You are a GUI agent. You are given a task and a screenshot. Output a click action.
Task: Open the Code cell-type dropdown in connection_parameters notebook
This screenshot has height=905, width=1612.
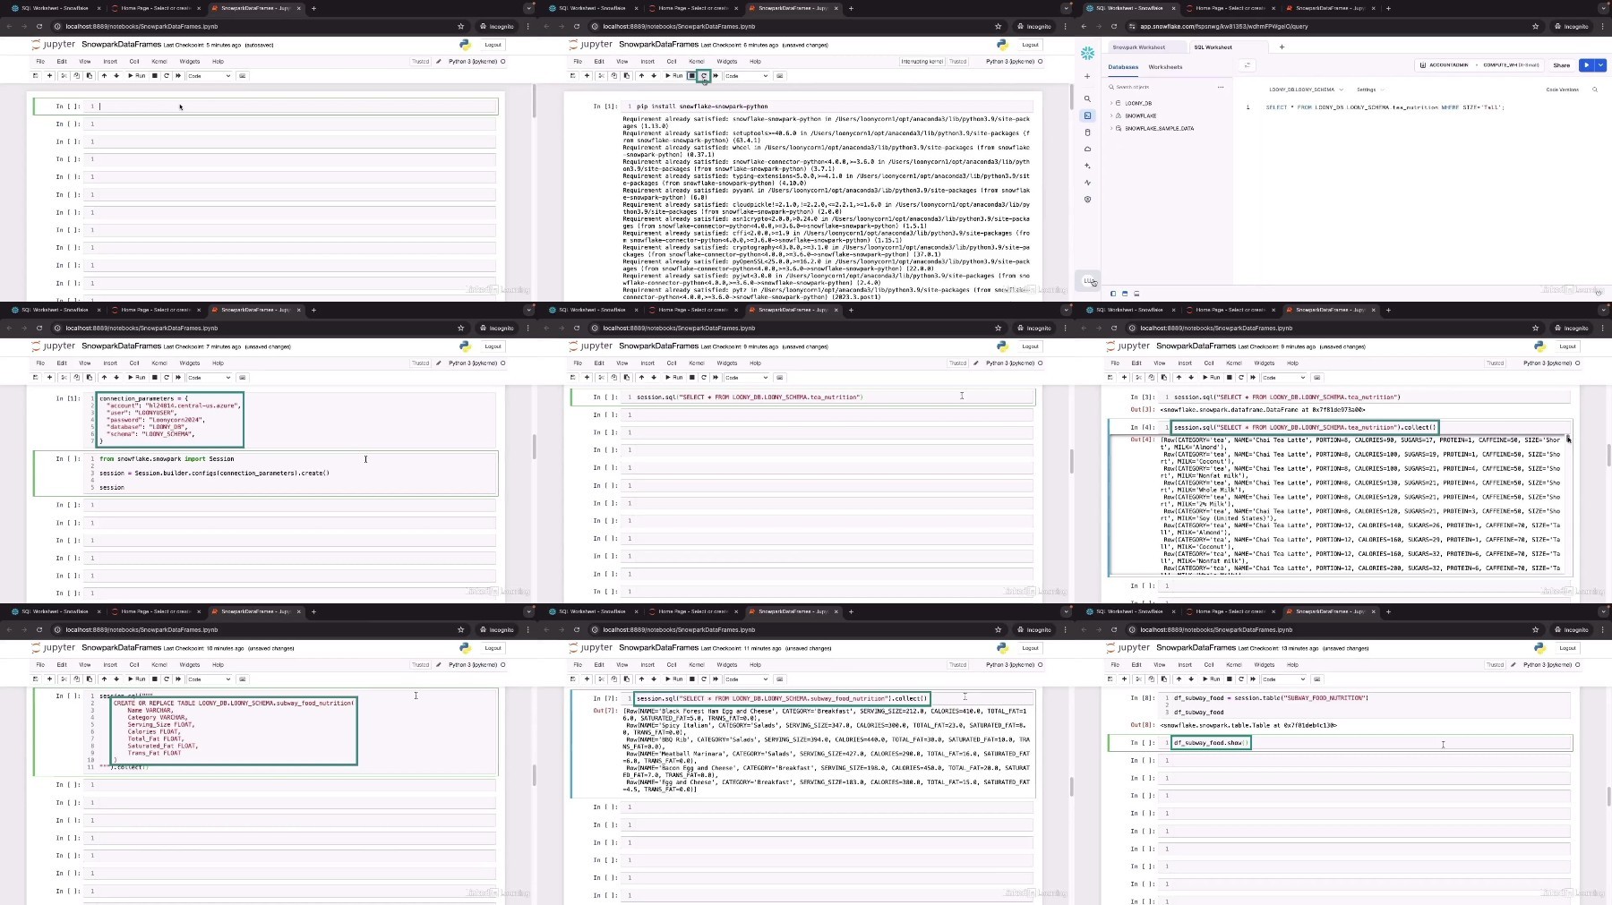[209, 378]
